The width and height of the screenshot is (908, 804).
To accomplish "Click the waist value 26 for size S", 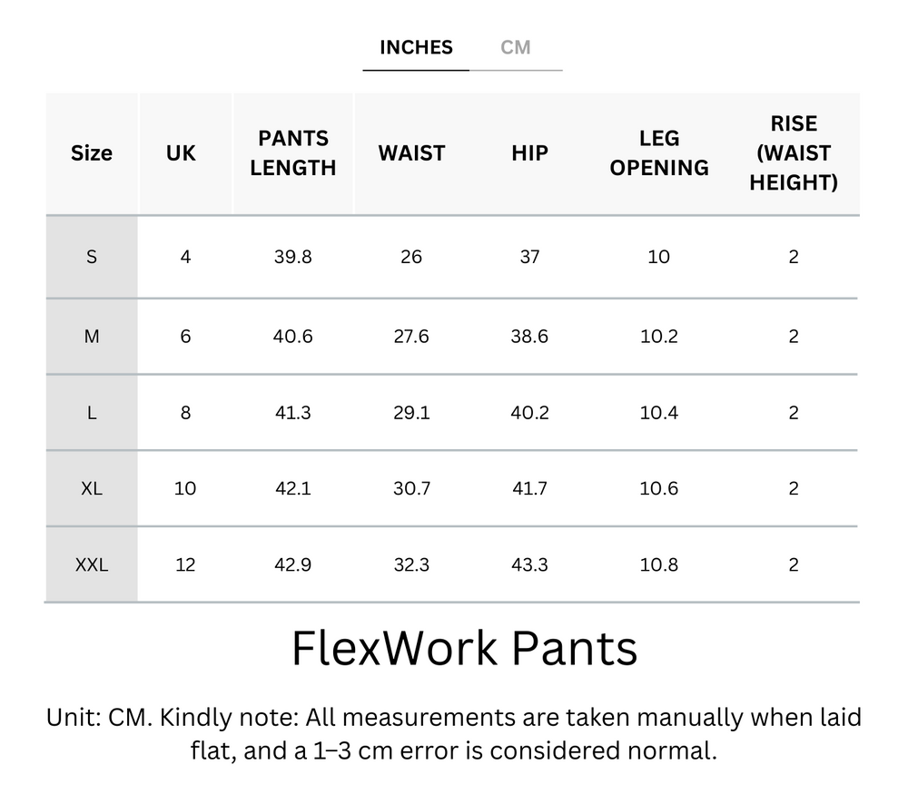I will click(x=412, y=257).
